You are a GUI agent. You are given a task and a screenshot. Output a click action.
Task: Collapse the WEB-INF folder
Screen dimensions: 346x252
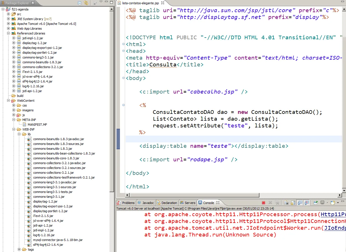tap(14, 129)
